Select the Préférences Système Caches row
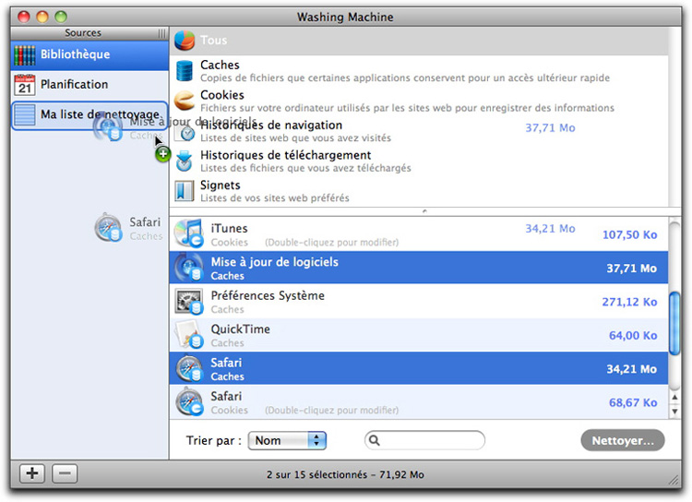The height and width of the screenshot is (502, 692). tap(419, 301)
